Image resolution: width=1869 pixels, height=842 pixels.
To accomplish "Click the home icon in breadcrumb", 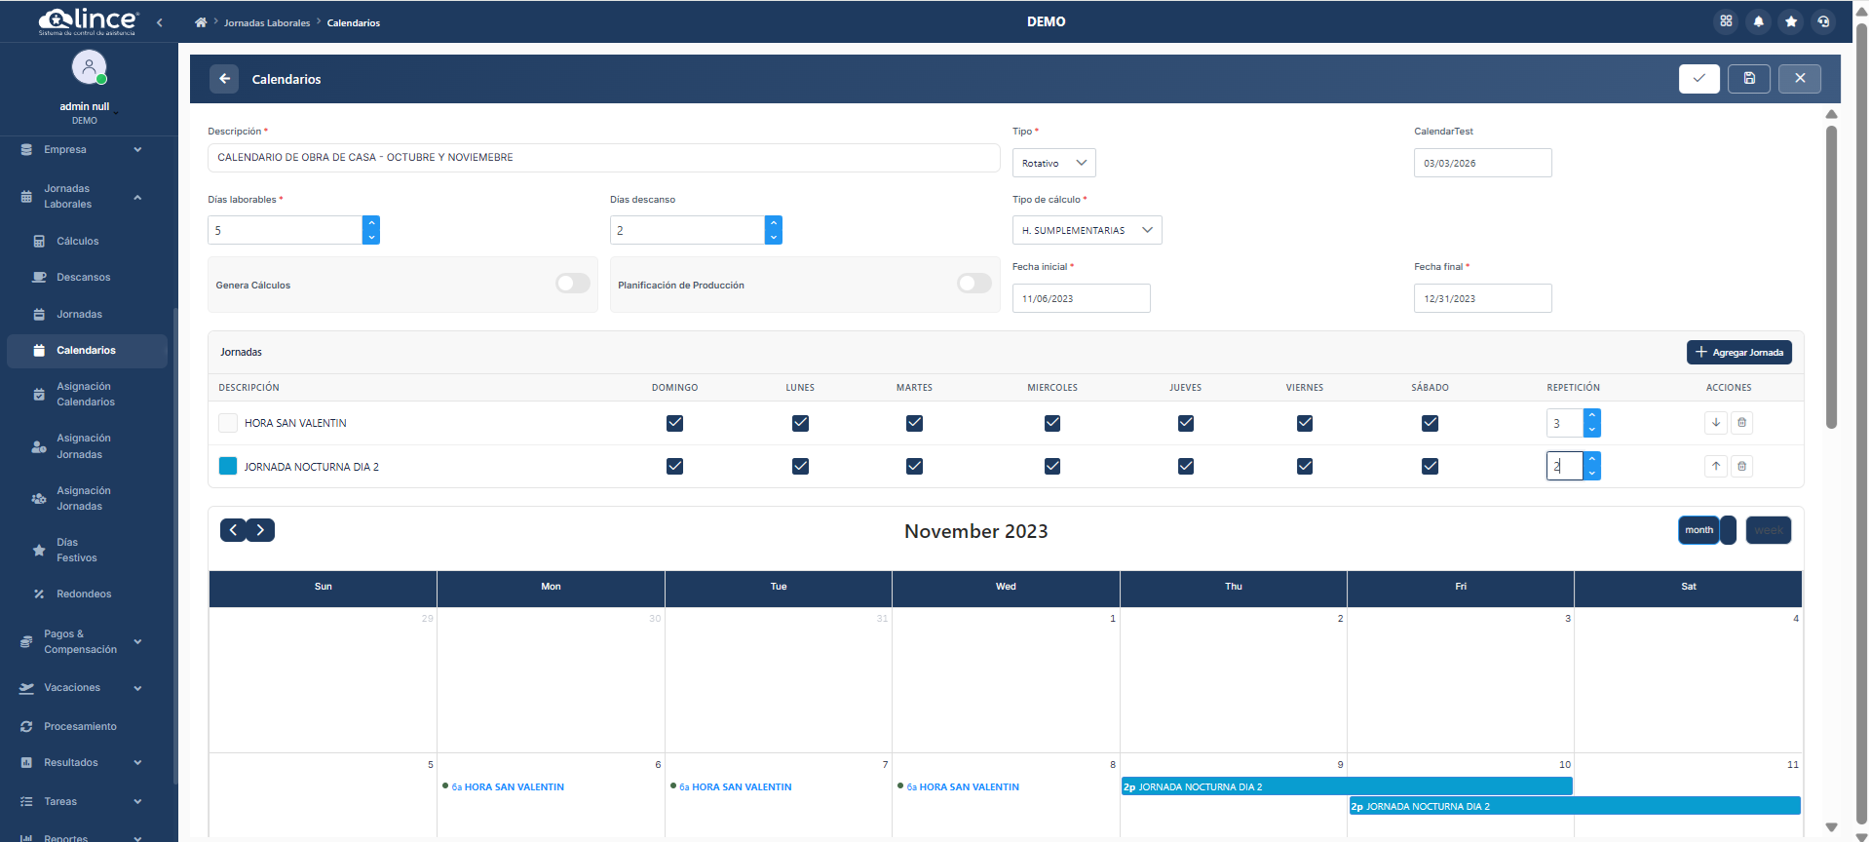I will pos(201,22).
